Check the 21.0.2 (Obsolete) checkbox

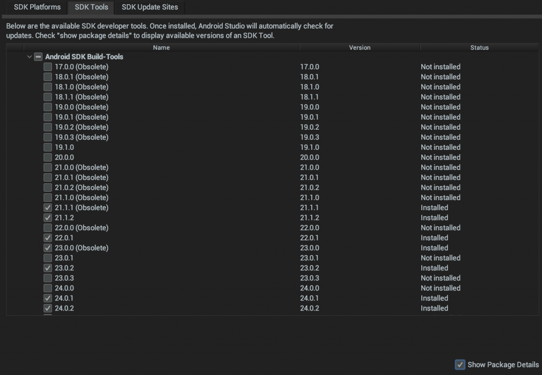(48, 187)
